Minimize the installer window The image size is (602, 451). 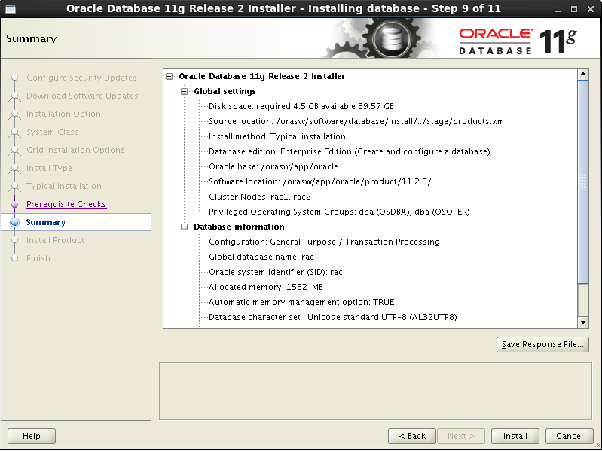coord(558,9)
